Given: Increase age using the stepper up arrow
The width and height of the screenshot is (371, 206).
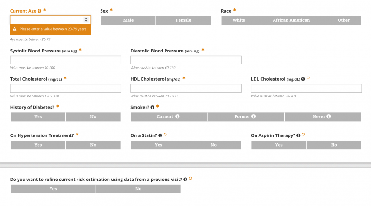Looking at the screenshot, I should [86, 18].
